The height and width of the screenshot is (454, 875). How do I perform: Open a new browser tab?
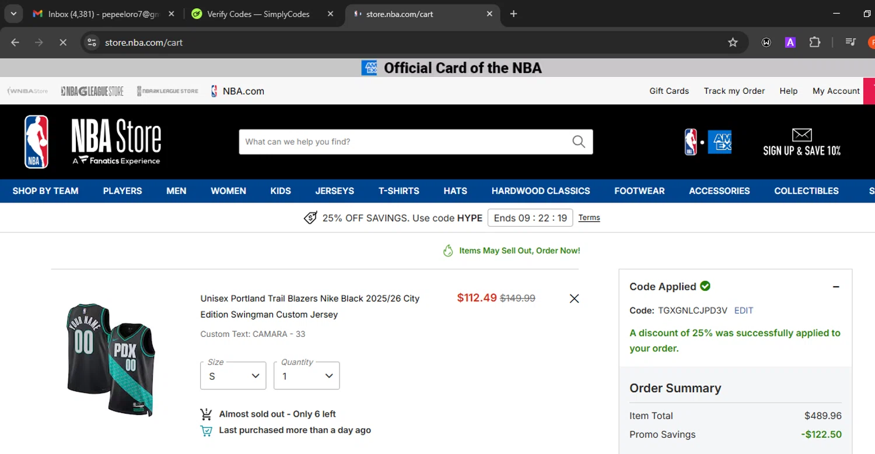[513, 14]
